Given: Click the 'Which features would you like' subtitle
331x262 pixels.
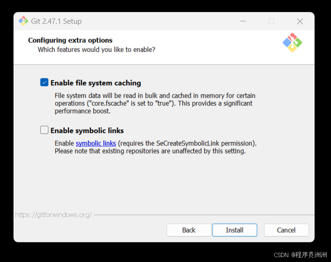Looking at the screenshot, I should [97, 49].
